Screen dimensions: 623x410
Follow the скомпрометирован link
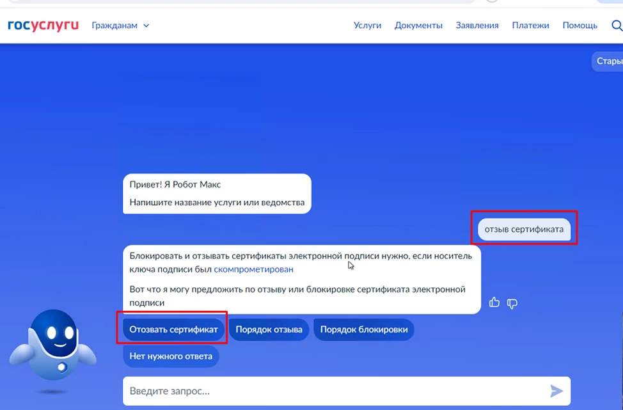coord(253,269)
